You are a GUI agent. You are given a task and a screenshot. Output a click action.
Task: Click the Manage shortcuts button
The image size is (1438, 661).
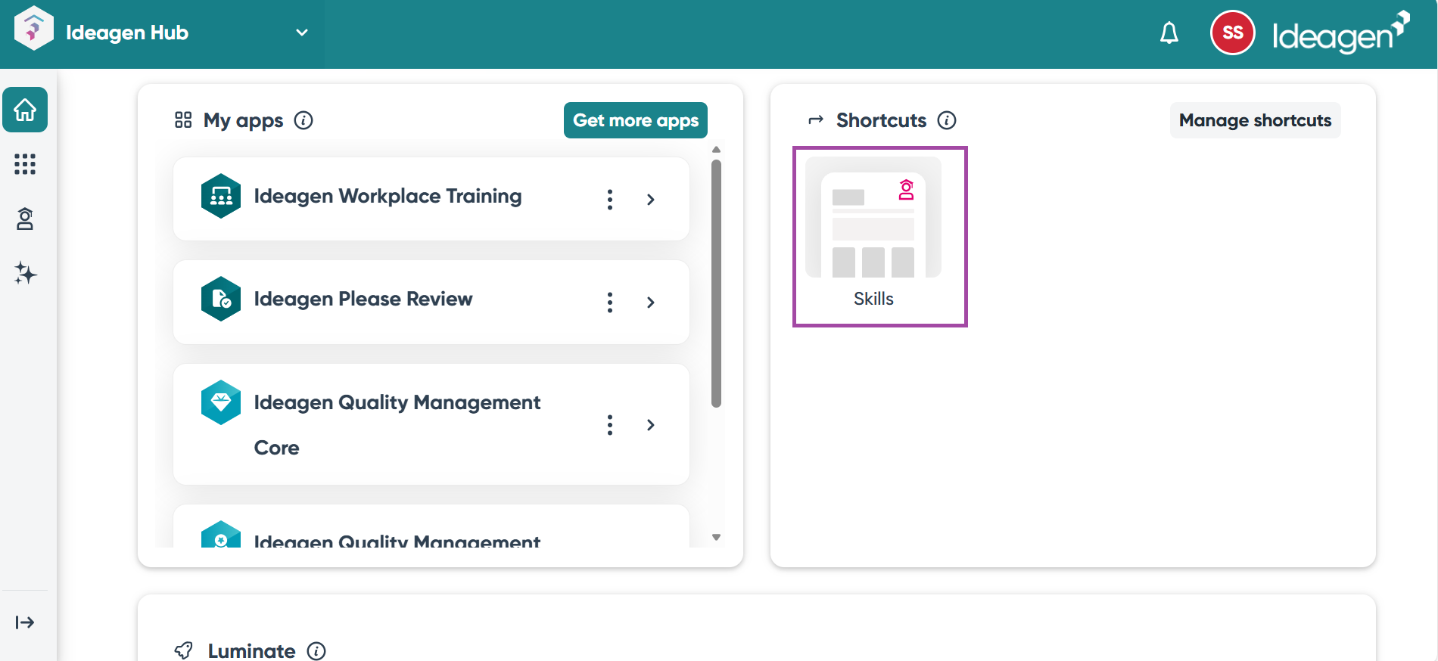point(1254,120)
